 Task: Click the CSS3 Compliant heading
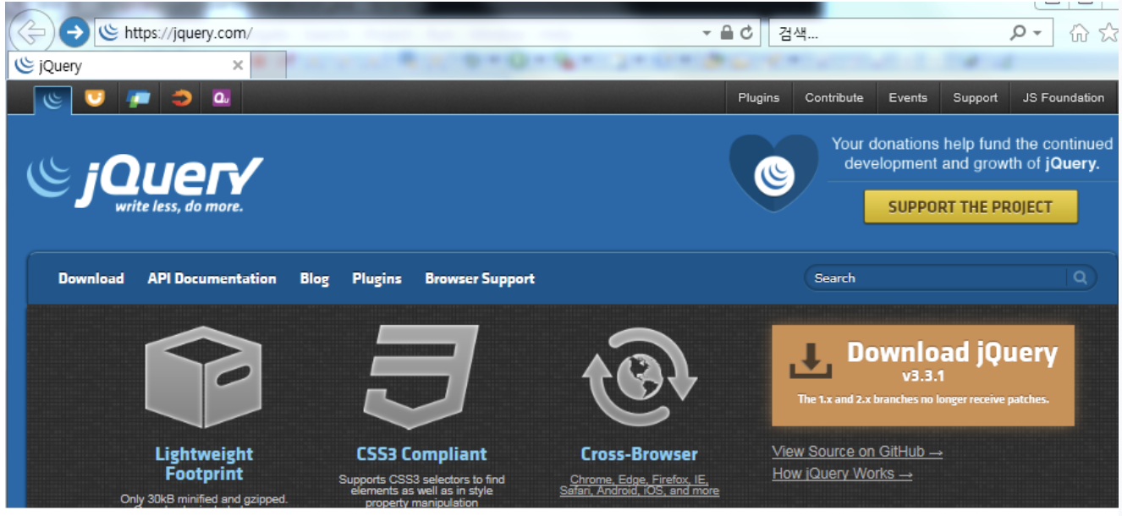pyautogui.click(x=421, y=454)
